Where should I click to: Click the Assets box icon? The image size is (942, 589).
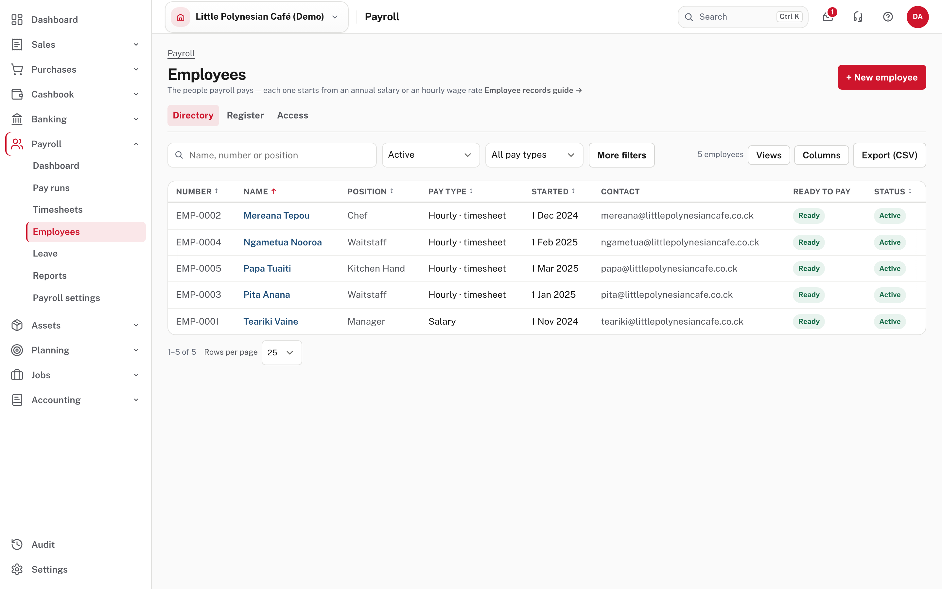(17, 325)
